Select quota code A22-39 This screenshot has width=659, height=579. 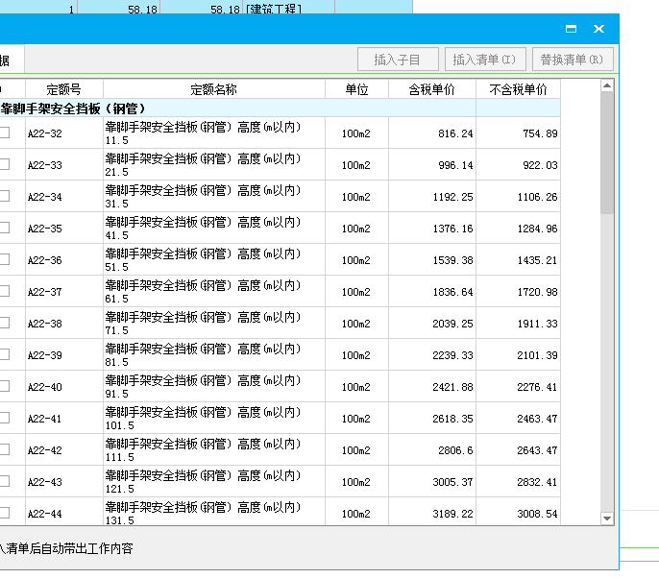tap(45, 355)
